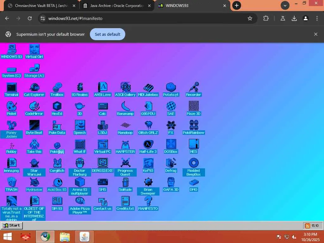The height and width of the screenshot is (243, 324).
Task: Open the browser downloads icon
Action: pyautogui.click(x=294, y=18)
